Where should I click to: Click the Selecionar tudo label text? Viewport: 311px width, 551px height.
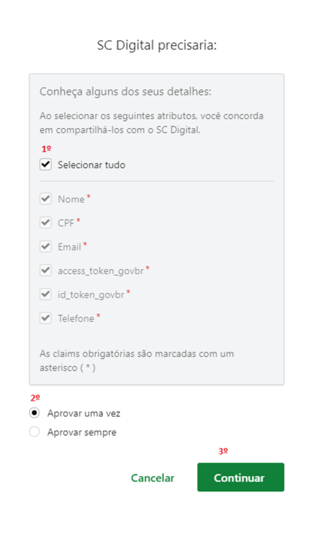[91, 165]
